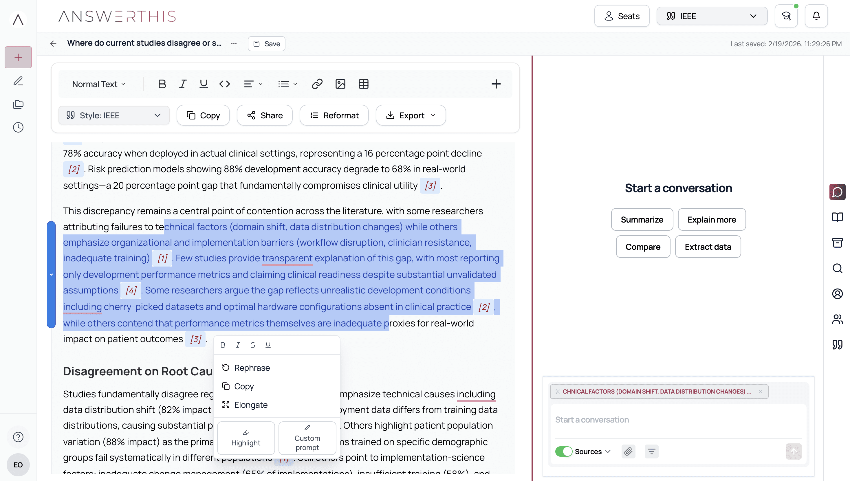
Task: Click the Start a conversation input field
Action: click(x=677, y=420)
